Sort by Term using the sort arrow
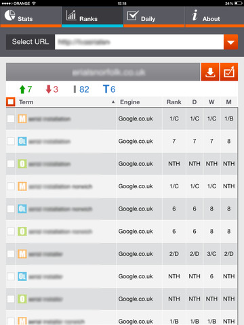 point(113,102)
